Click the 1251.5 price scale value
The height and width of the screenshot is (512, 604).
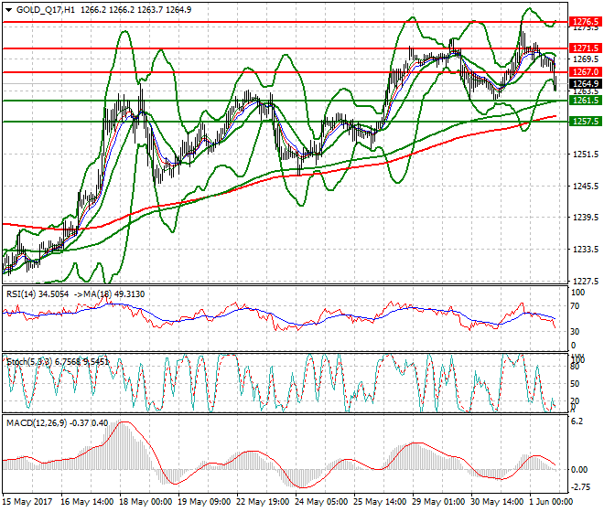click(x=586, y=155)
